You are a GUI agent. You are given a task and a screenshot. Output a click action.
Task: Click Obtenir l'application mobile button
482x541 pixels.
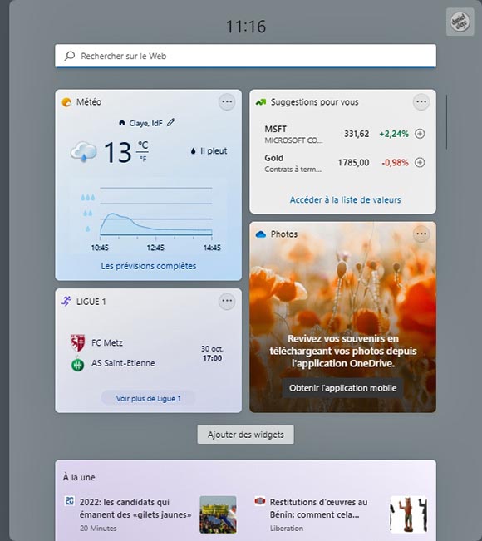[342, 388]
